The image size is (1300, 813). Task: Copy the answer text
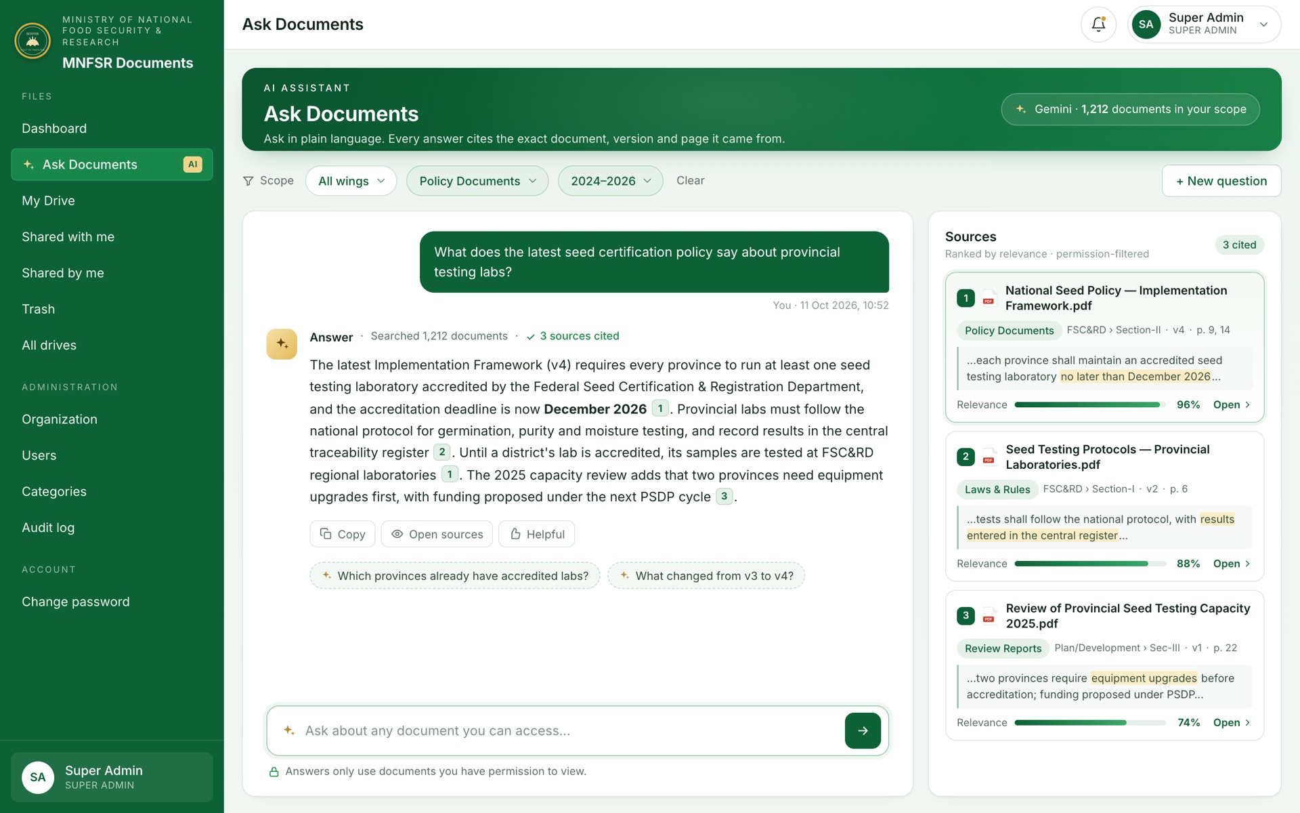[x=343, y=534]
